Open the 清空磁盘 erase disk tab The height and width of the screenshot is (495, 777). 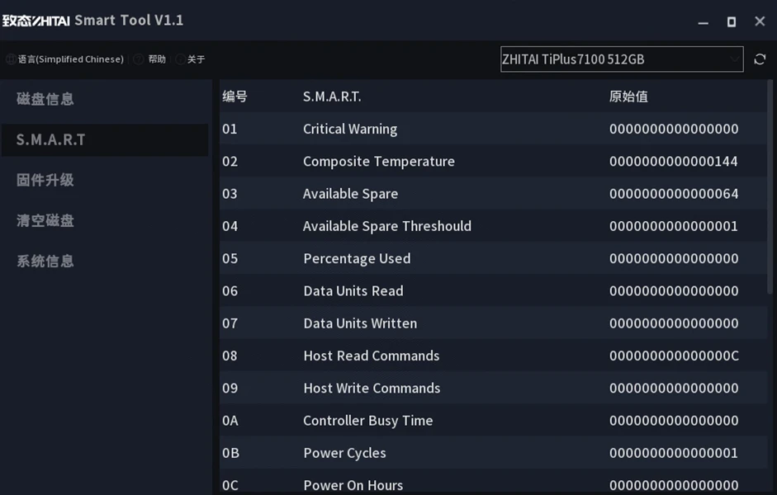(x=45, y=220)
